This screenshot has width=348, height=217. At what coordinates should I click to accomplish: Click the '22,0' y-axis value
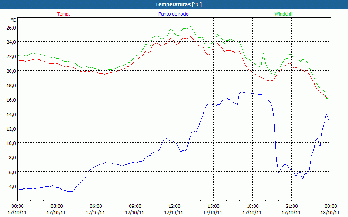click(x=11, y=56)
